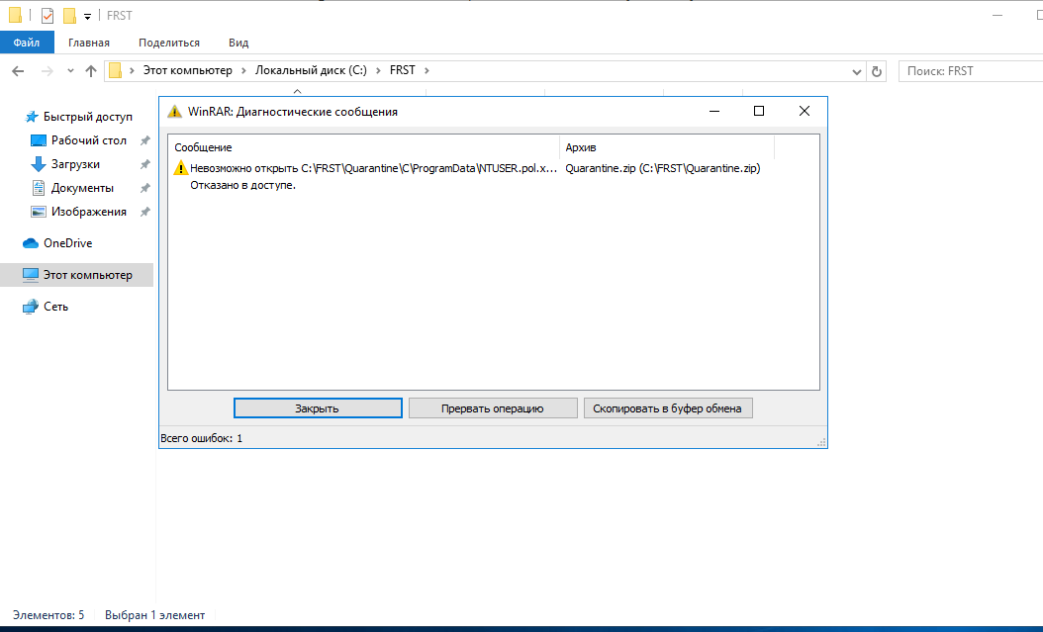Expand chevron after Этот компьютер breadcrumb
Image resolution: width=1043 pixels, height=632 pixels.
click(243, 70)
